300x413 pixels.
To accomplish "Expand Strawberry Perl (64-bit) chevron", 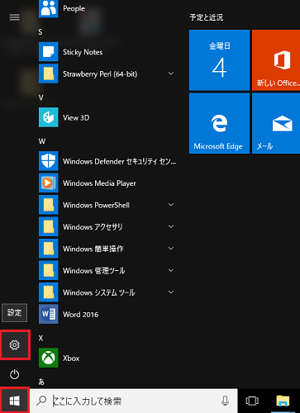I will click(x=171, y=74).
